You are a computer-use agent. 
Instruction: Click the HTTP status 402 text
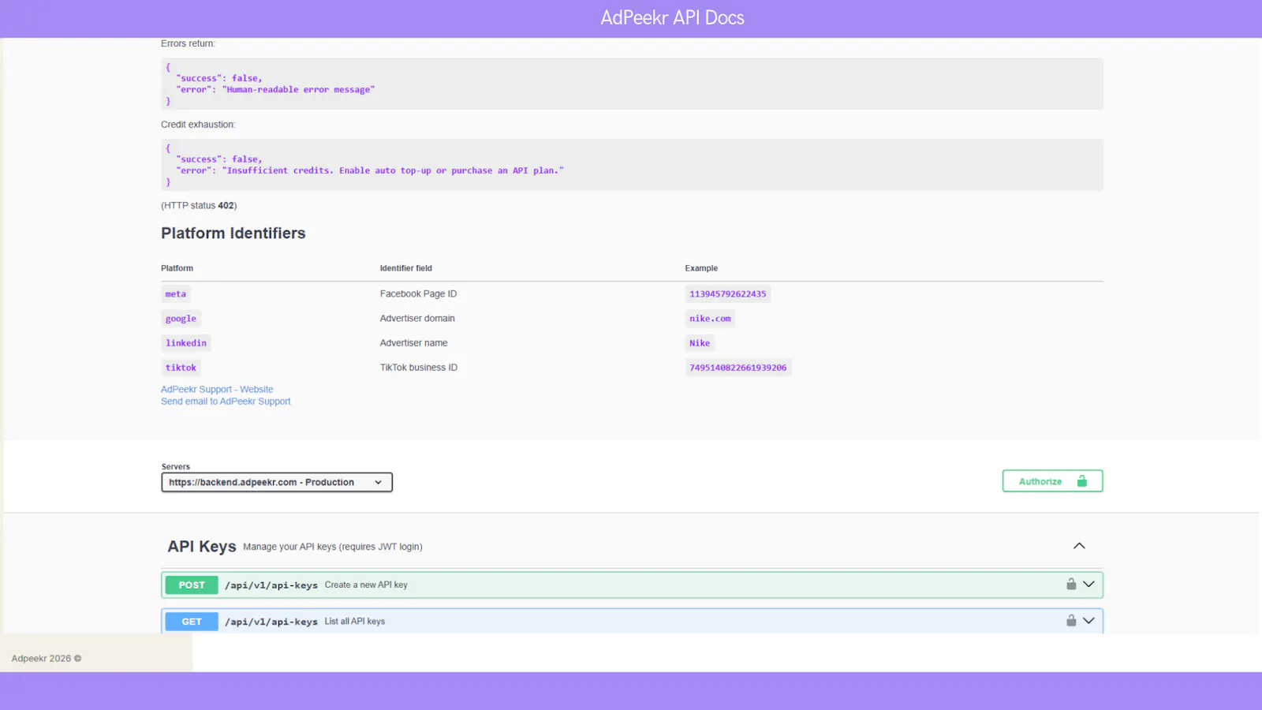pyautogui.click(x=199, y=206)
